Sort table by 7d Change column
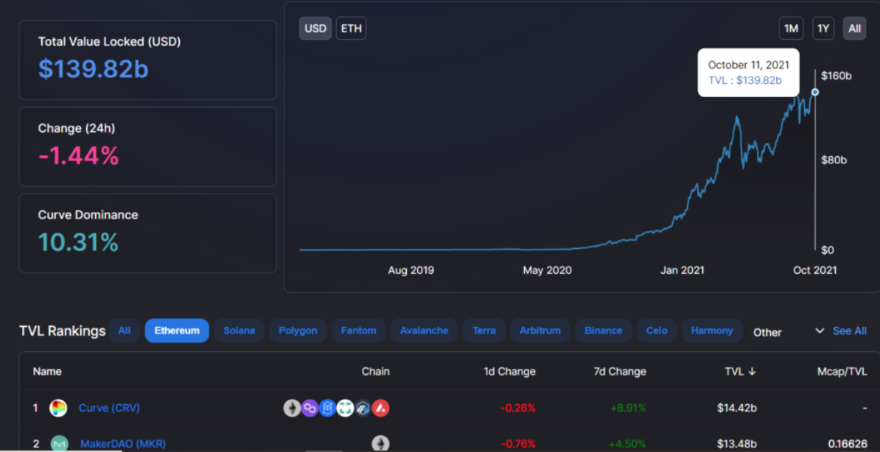This screenshot has width=880, height=452. tap(620, 371)
